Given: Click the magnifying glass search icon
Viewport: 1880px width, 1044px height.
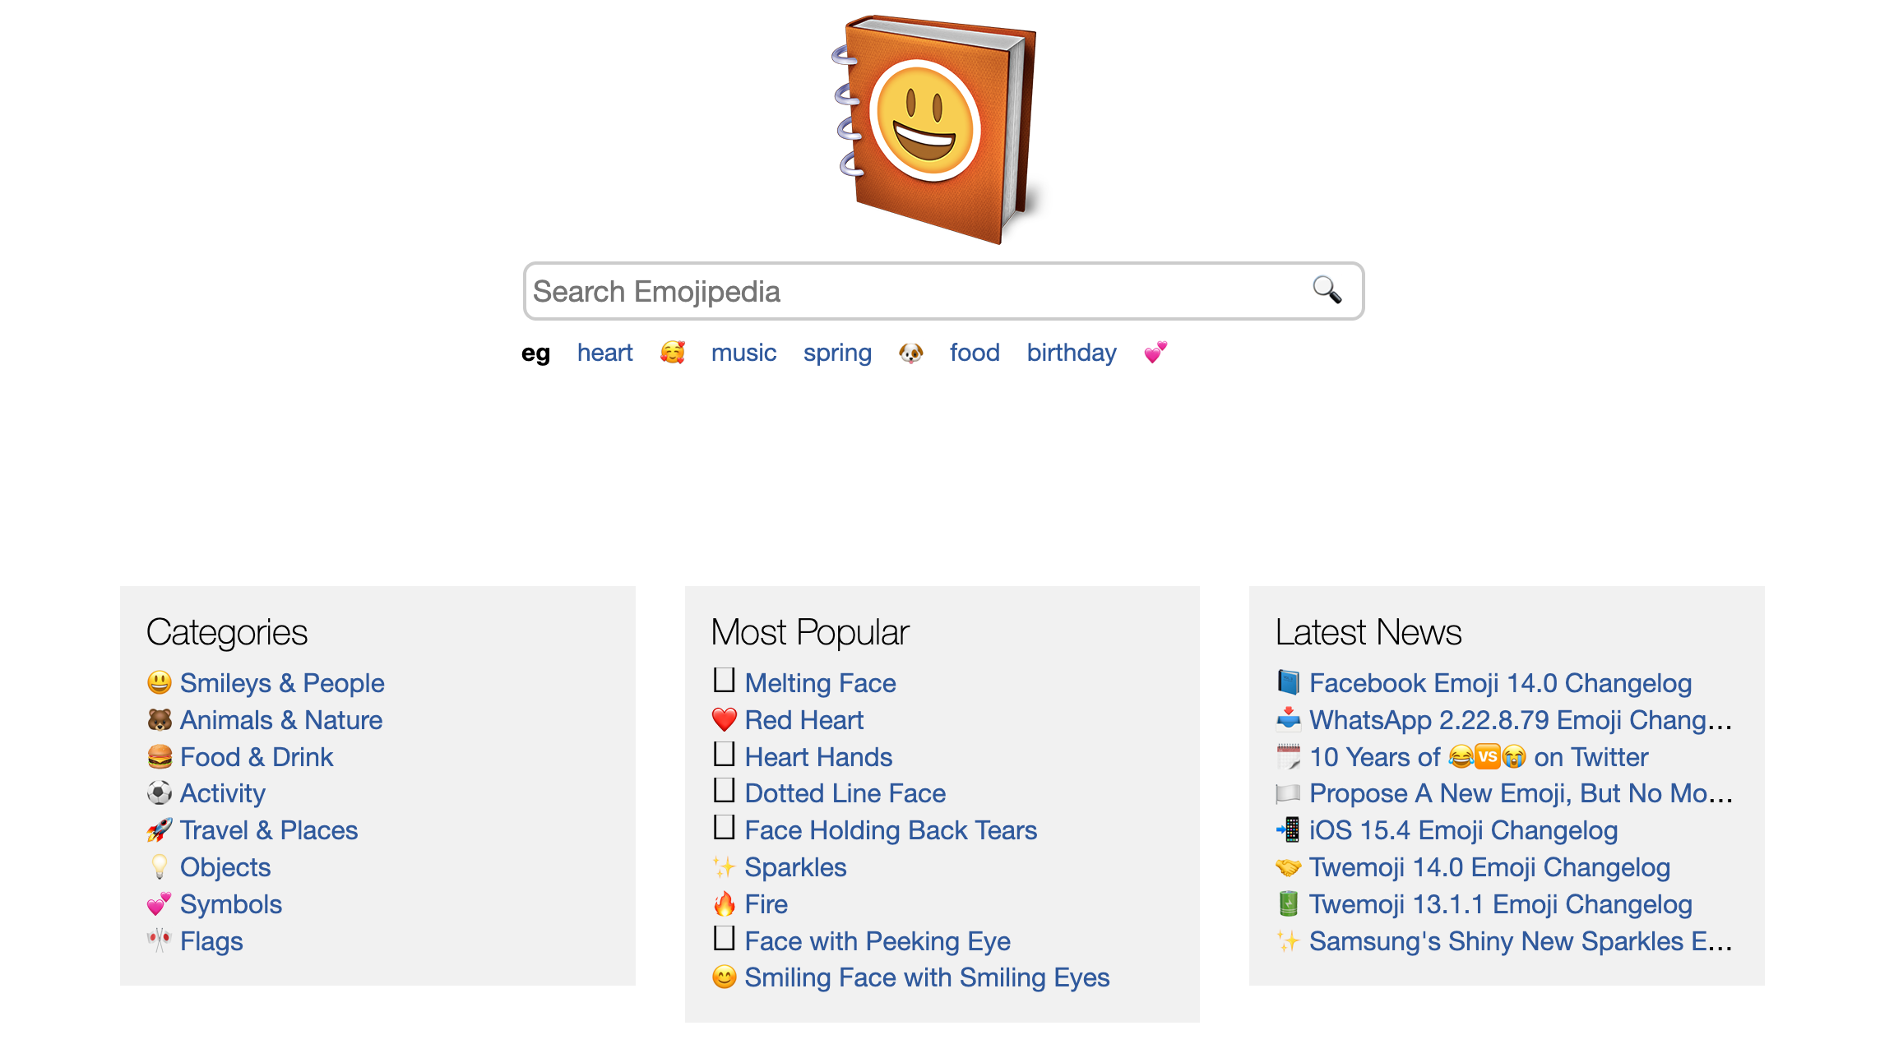Looking at the screenshot, I should [x=1327, y=290].
